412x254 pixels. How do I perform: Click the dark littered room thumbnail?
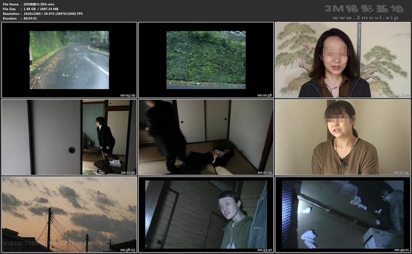(x=342, y=214)
